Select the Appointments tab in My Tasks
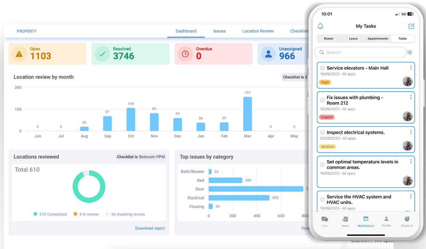This screenshot has width=426, height=249. 378,39
